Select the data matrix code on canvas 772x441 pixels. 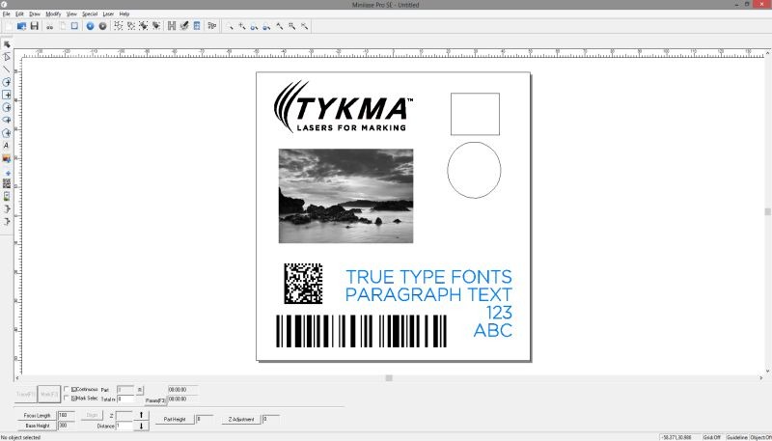(x=303, y=283)
